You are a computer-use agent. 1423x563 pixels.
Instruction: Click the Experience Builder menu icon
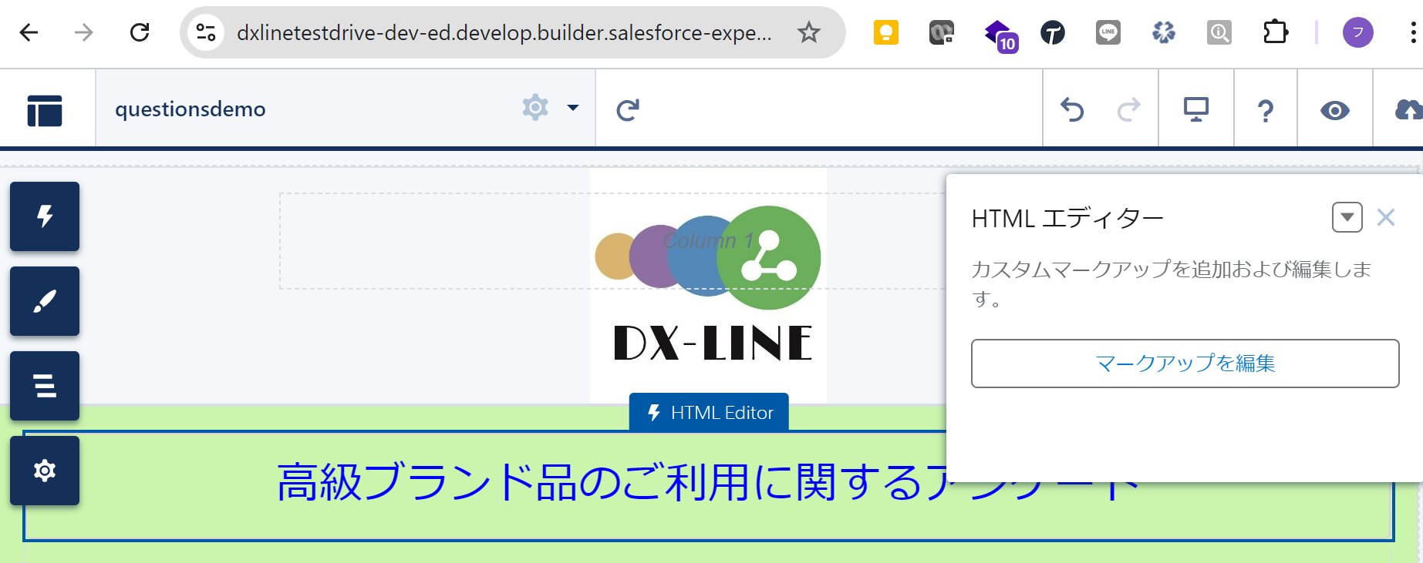[45, 110]
